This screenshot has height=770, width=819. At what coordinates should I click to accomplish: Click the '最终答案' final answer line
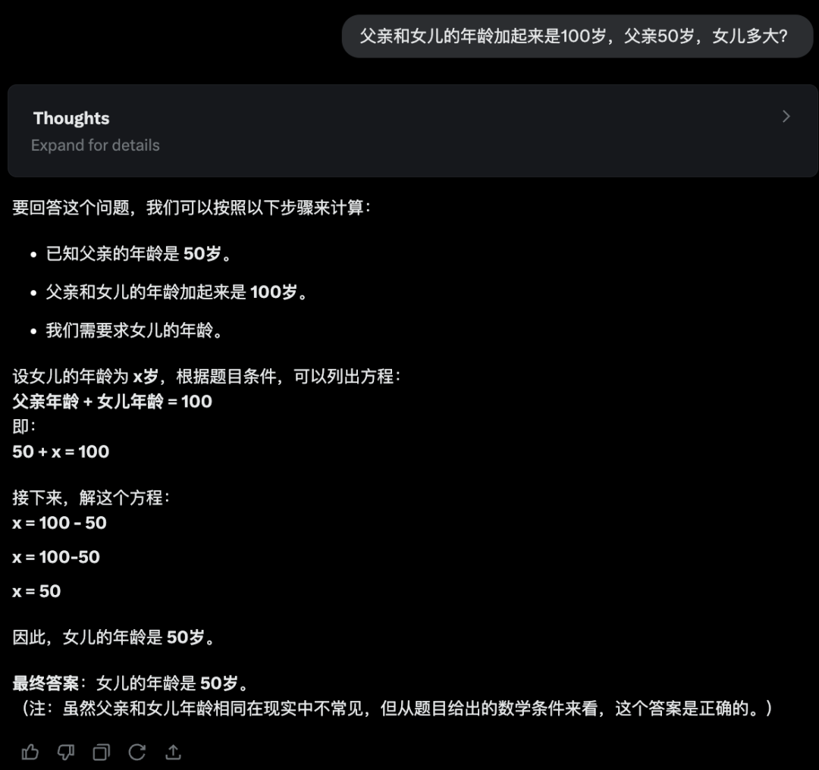[x=130, y=683]
